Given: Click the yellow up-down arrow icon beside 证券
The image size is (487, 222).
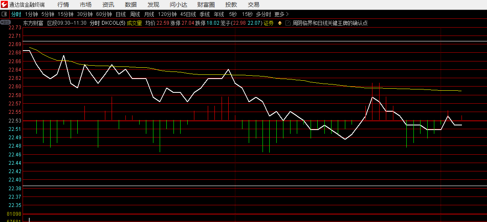Looking at the screenshot, I should pos(280,23).
